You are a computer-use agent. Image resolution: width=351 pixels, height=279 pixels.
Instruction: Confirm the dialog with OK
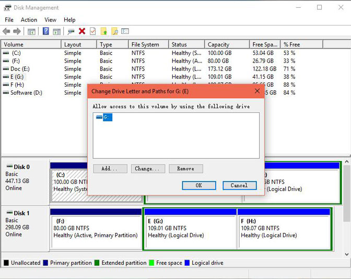point(199,185)
